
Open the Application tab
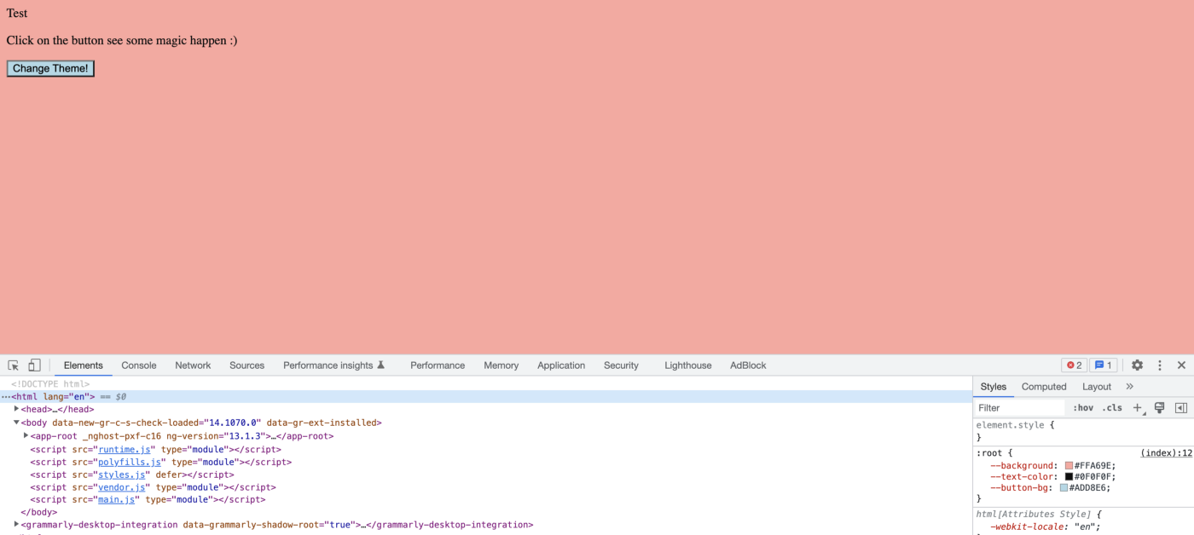[561, 365]
